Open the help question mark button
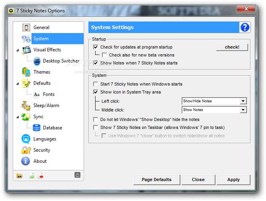266x201 pixels. [245, 27]
